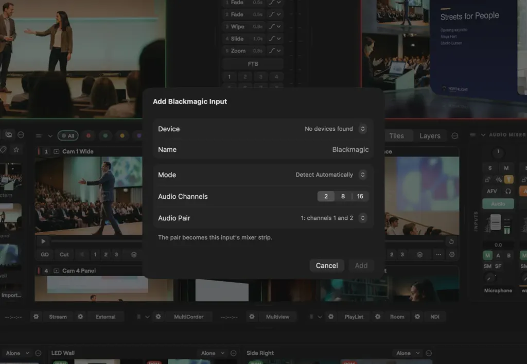Click the green Audio button on Microphone strip
Viewport: 527px width, 364px height.
[x=498, y=204]
